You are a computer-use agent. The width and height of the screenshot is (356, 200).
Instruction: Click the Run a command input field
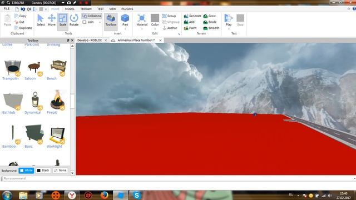coord(178,178)
